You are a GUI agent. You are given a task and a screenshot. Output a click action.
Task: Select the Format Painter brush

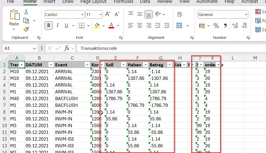[x=26, y=30]
